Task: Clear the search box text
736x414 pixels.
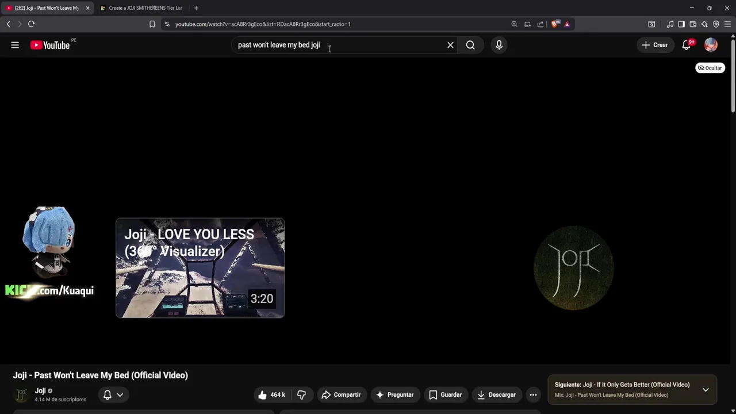Action: point(450,45)
